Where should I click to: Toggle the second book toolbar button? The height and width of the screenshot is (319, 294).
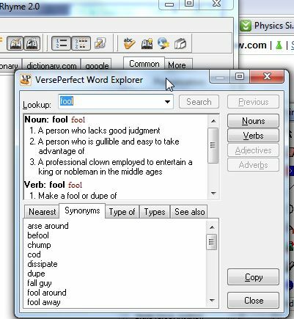[32, 43]
